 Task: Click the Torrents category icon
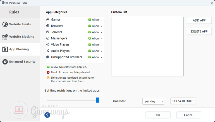tap(48, 32)
